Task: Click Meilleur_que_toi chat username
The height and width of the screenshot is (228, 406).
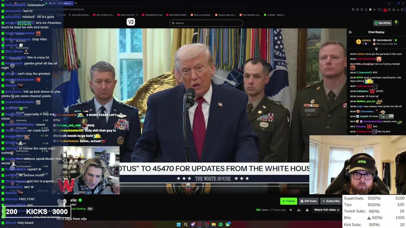Action: point(366,101)
